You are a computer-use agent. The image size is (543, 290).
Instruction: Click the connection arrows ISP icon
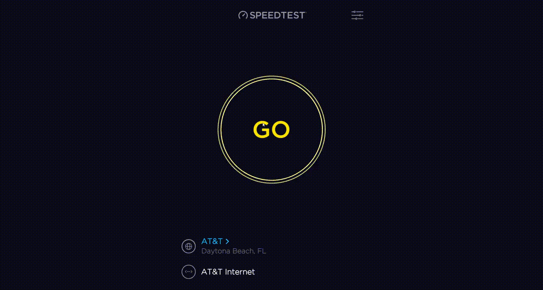point(188,272)
